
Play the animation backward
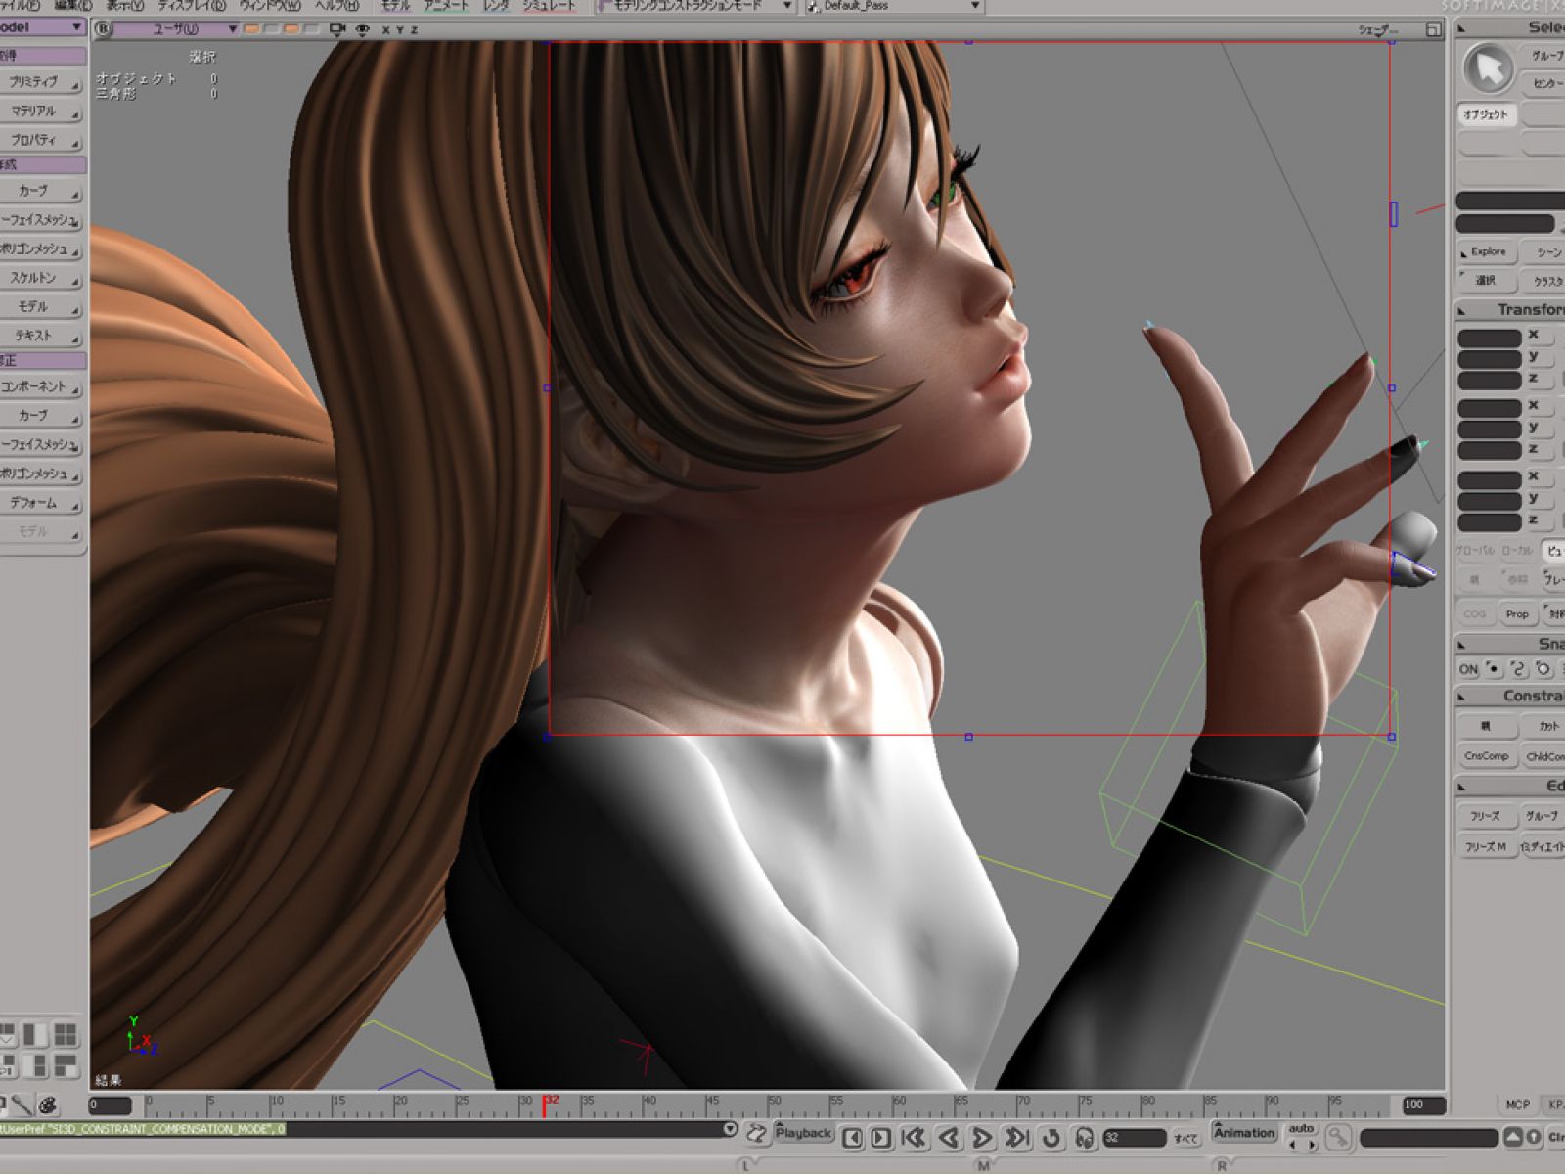pos(948,1137)
